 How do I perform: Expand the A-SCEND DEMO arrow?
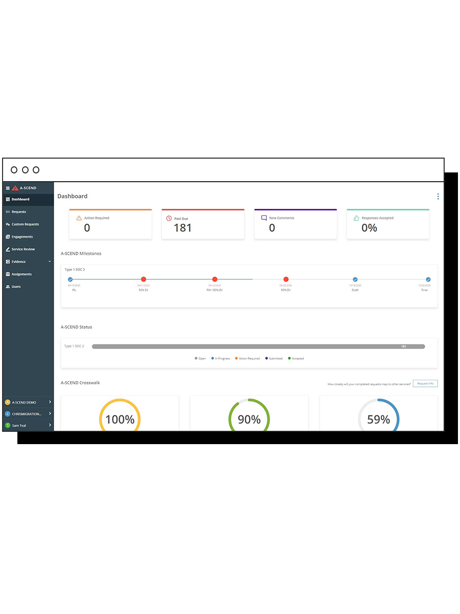coord(50,402)
